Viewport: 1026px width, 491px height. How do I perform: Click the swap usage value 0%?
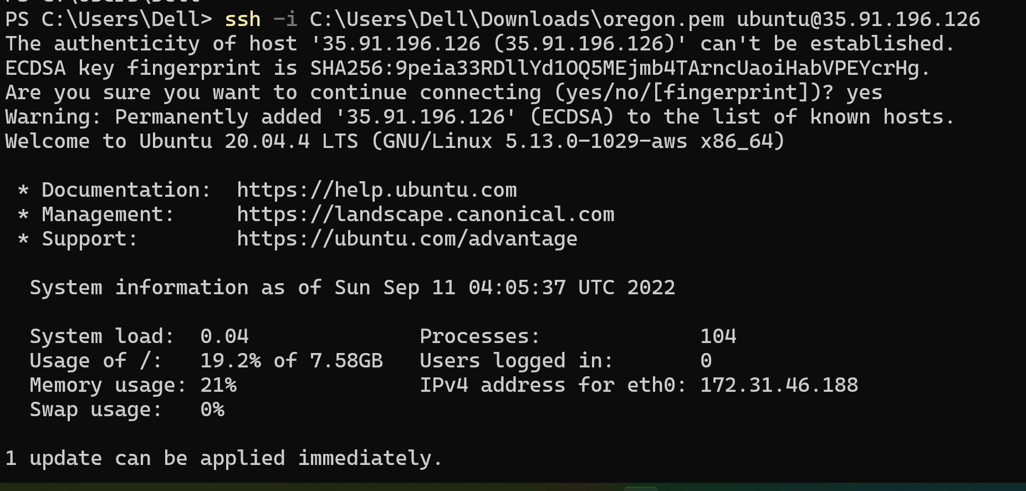pyautogui.click(x=212, y=410)
